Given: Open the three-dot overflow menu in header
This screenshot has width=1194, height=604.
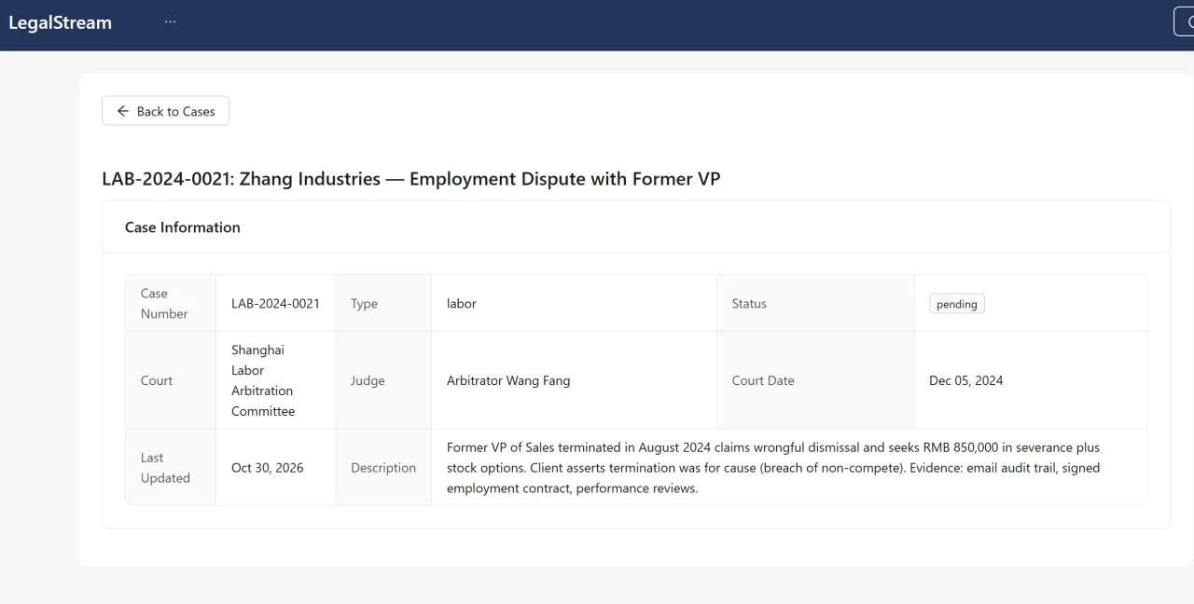Looking at the screenshot, I should (170, 22).
